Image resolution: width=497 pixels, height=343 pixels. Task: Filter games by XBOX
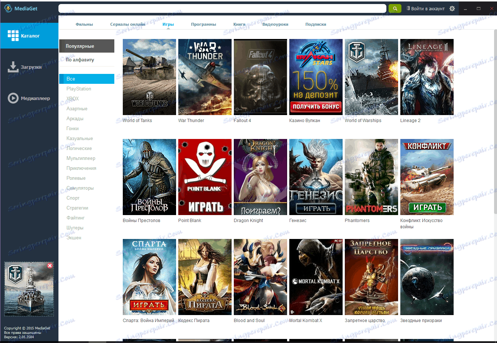point(72,99)
